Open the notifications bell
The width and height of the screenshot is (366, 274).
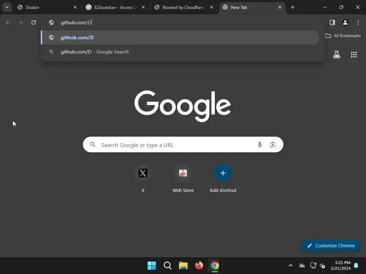(356, 265)
